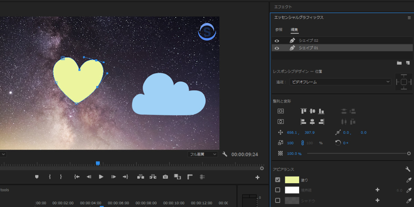Add another shadow with シャドウ plus icon
Viewport: 414px width, 207px height.
pos(377,200)
